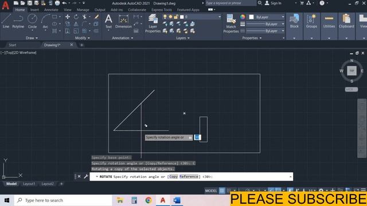The width and height of the screenshot is (367, 206).
Task: Click the Dimension tool
Action: coord(123,21)
